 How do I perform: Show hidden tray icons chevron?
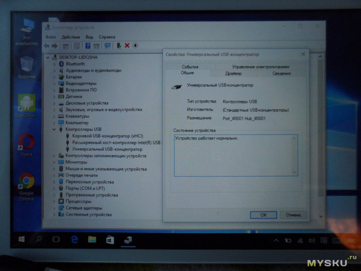[x=276, y=241]
